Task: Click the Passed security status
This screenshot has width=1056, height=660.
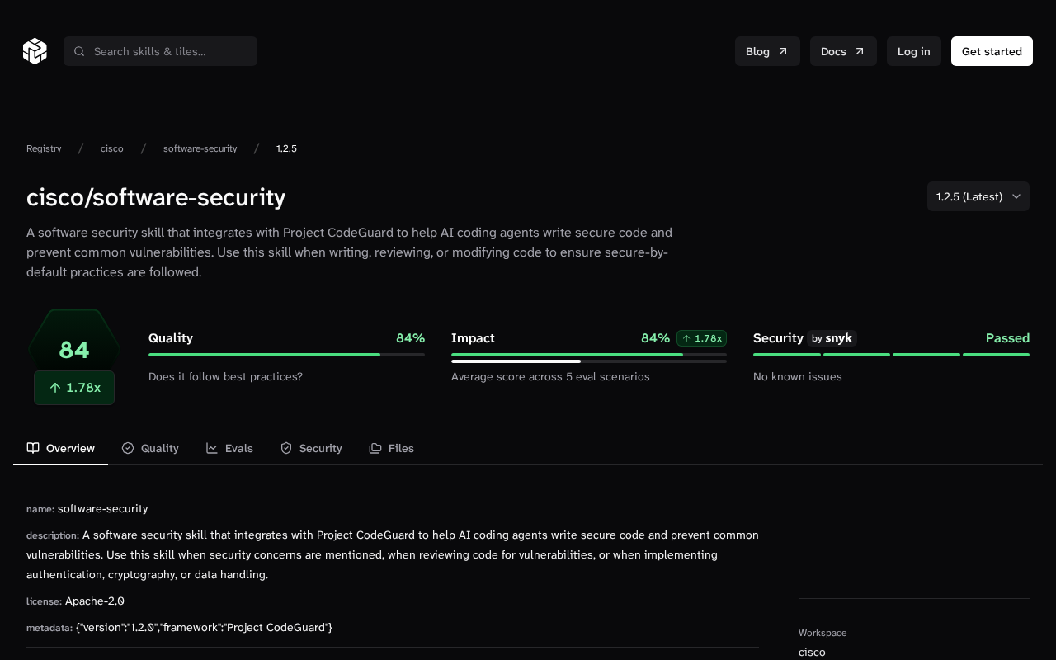Action: point(1007,338)
